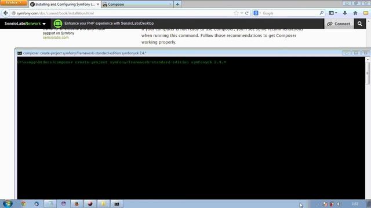The width and height of the screenshot is (371, 208).
Task: Open the Windows Start menu
Action: [8, 204]
